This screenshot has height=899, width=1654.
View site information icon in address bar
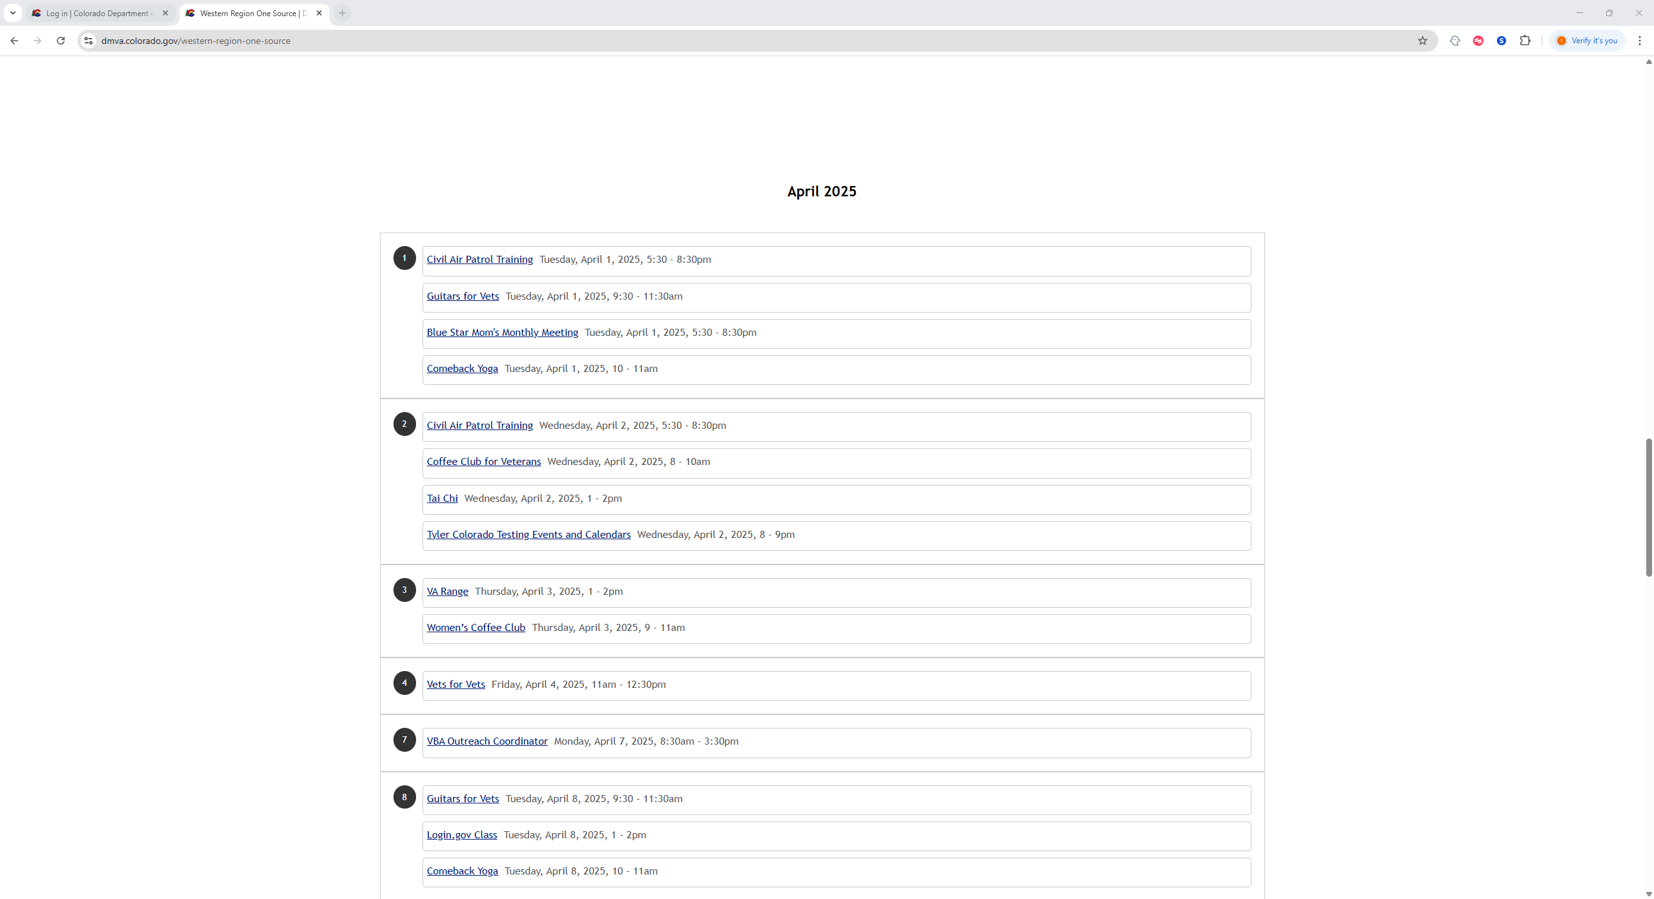(x=89, y=41)
